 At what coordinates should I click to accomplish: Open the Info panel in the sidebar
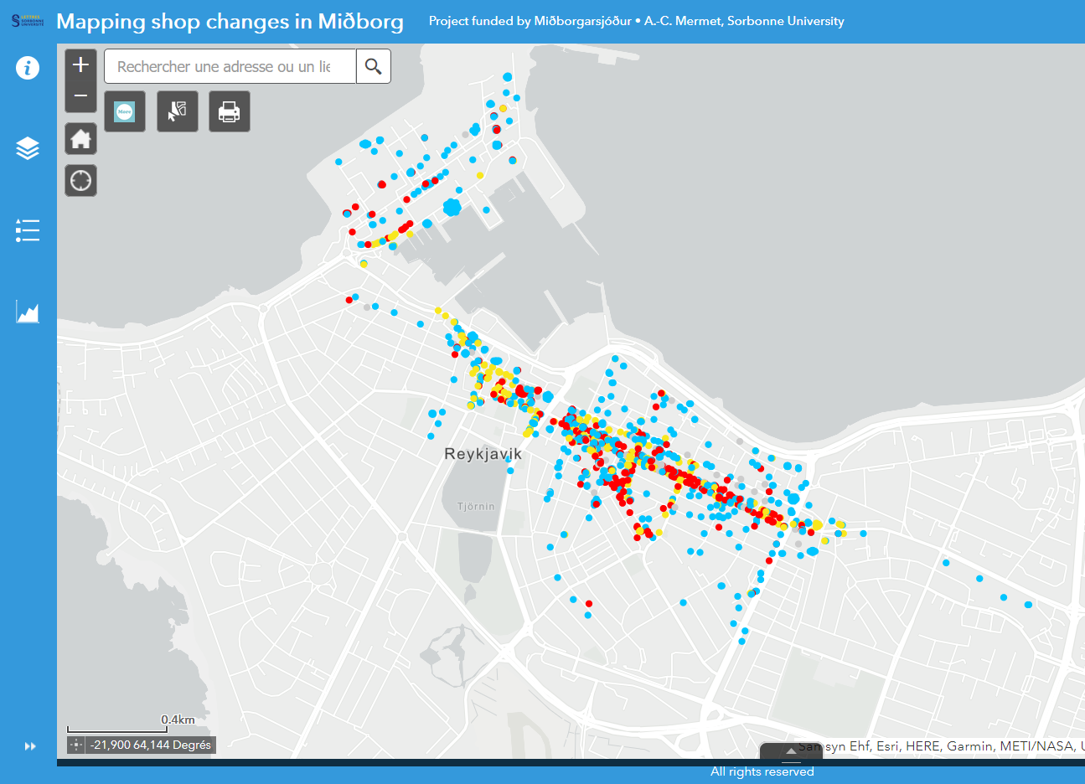coord(28,68)
